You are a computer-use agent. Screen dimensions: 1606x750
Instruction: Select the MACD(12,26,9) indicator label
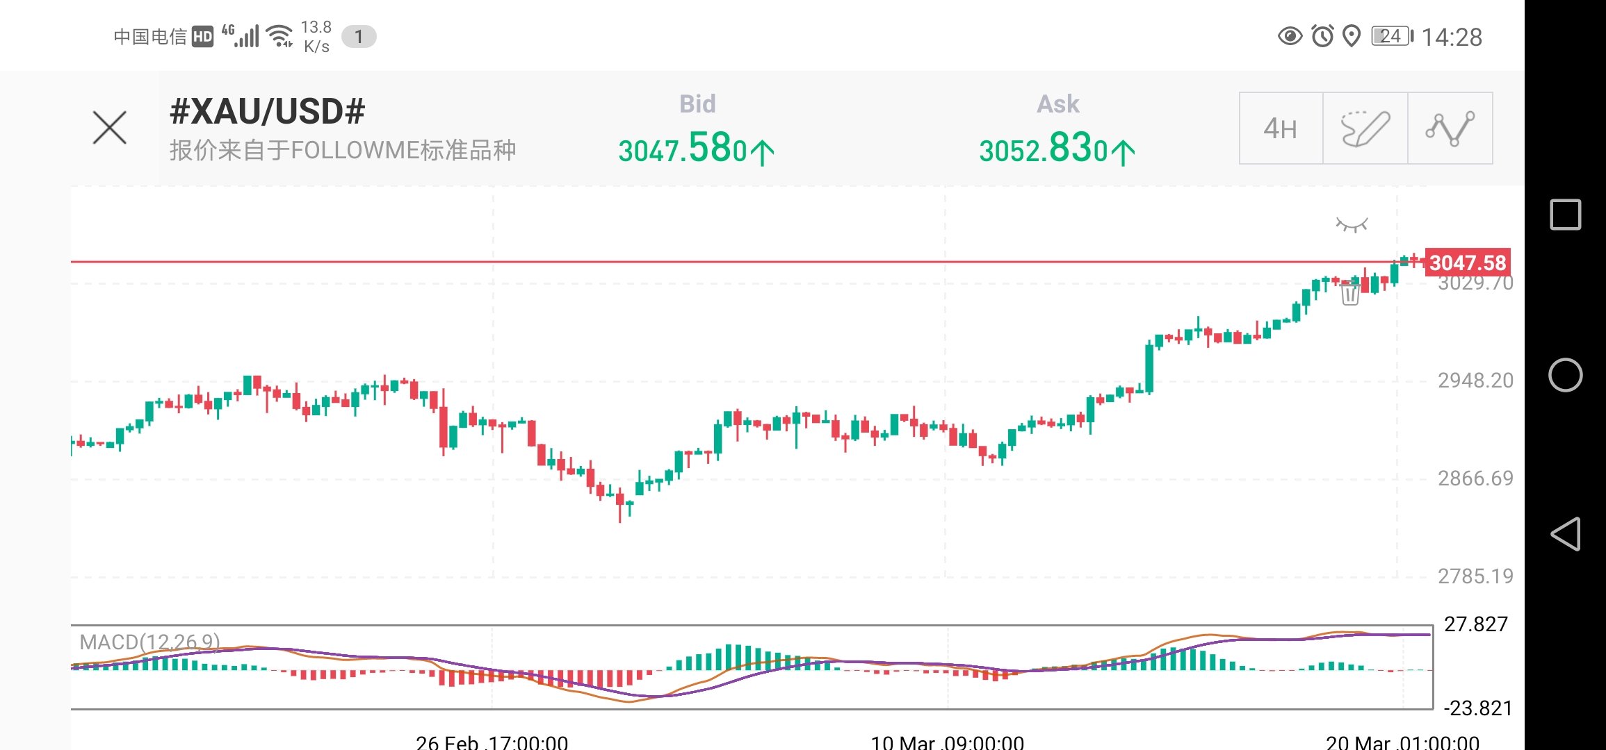tap(149, 642)
